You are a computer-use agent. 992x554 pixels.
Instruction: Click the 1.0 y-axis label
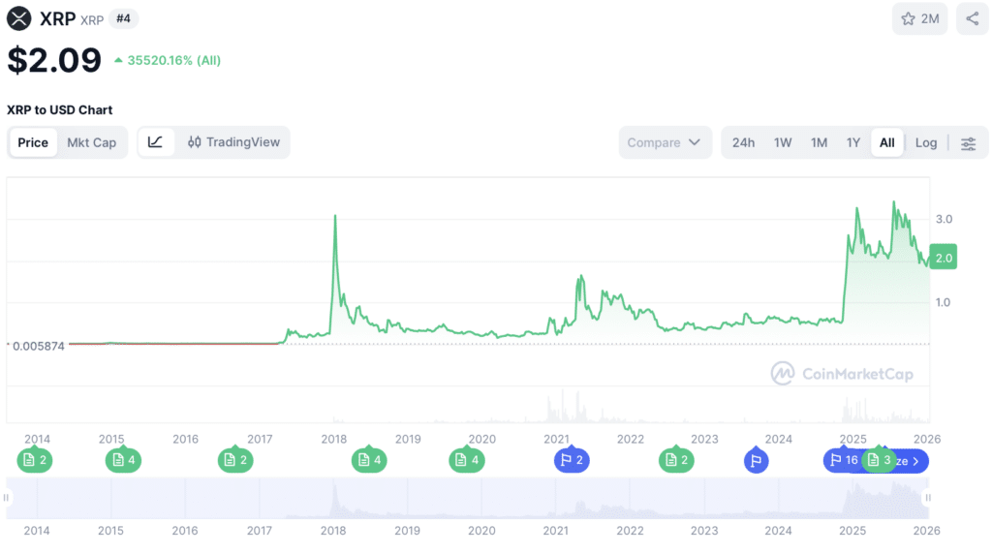943,302
